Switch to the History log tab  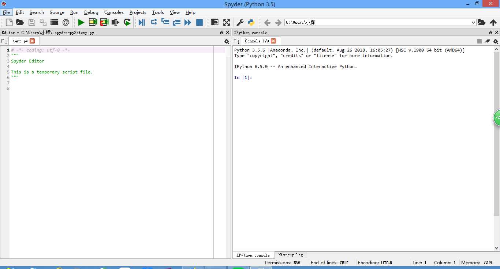click(x=291, y=255)
